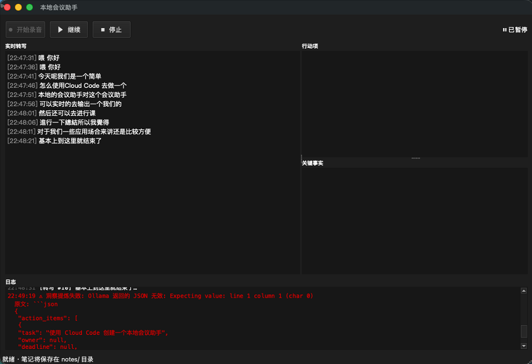This screenshot has width=532, height=364.
Task: Click transcript line at 22:47:31 喂 你好
Action: [x=33, y=58]
